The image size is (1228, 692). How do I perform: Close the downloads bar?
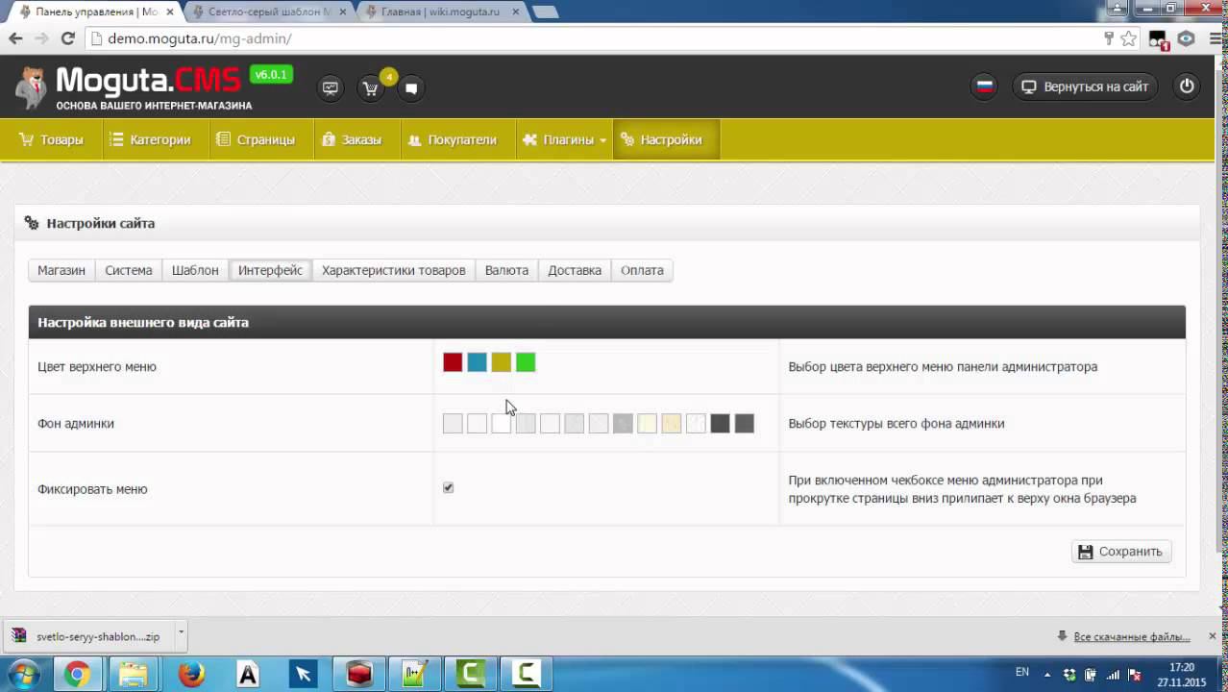click(x=1213, y=636)
